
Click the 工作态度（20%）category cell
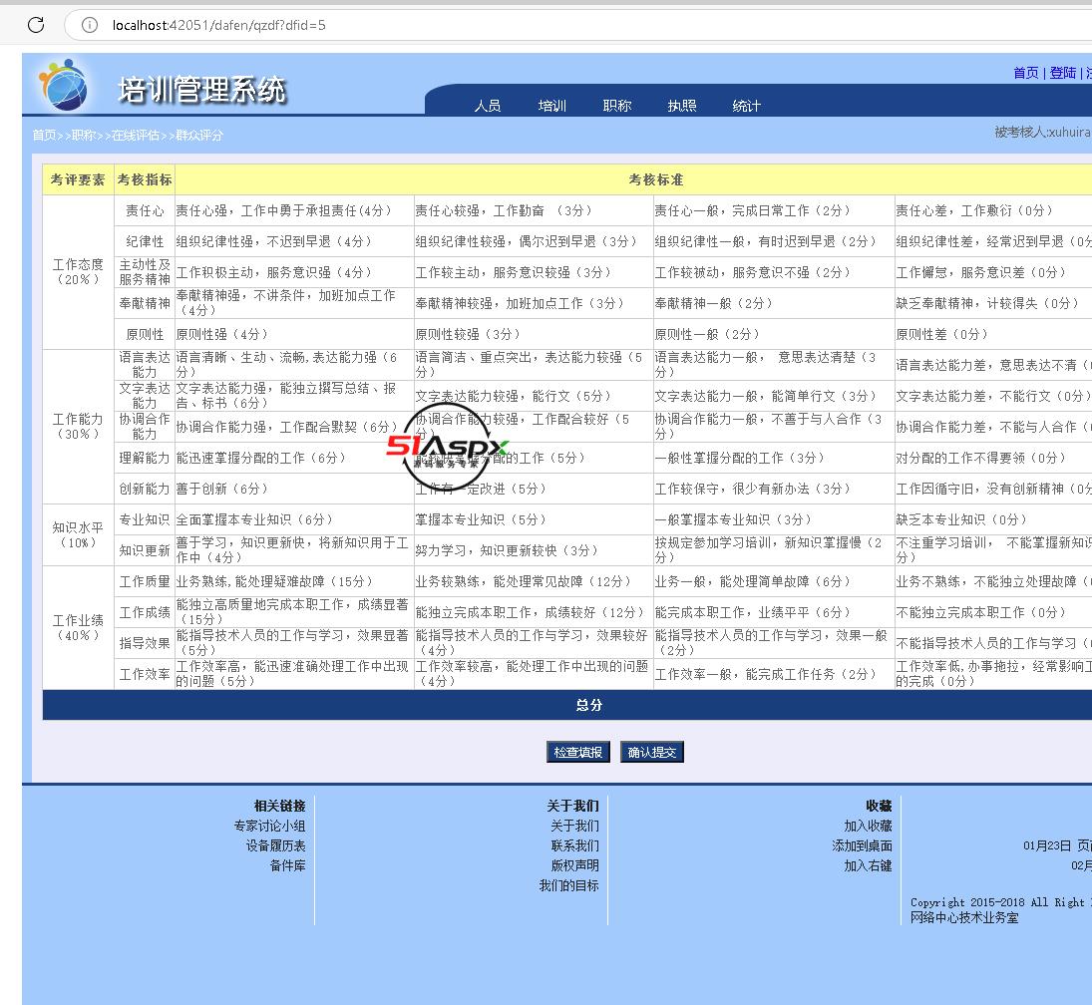(x=78, y=272)
